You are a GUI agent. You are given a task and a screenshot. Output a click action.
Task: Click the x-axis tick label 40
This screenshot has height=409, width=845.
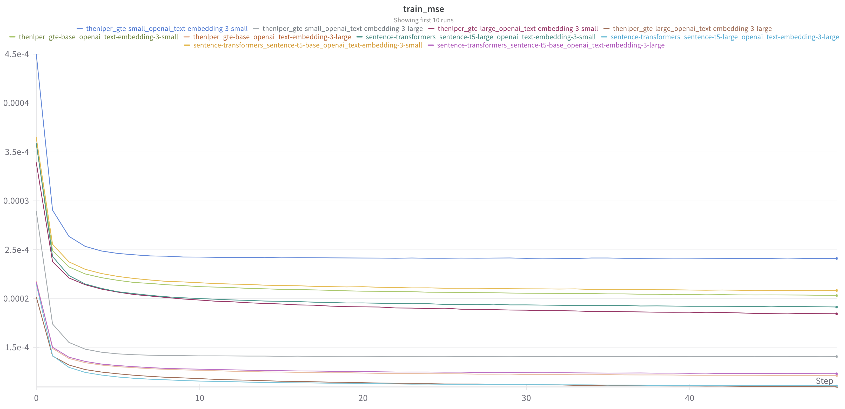click(x=689, y=398)
